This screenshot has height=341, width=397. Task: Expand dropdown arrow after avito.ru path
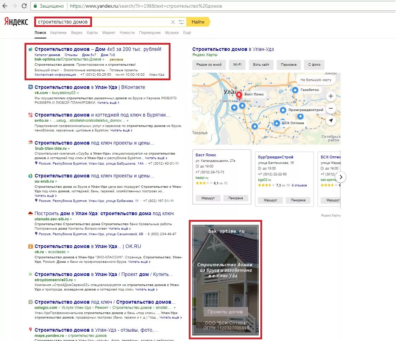pyautogui.click(x=128, y=121)
